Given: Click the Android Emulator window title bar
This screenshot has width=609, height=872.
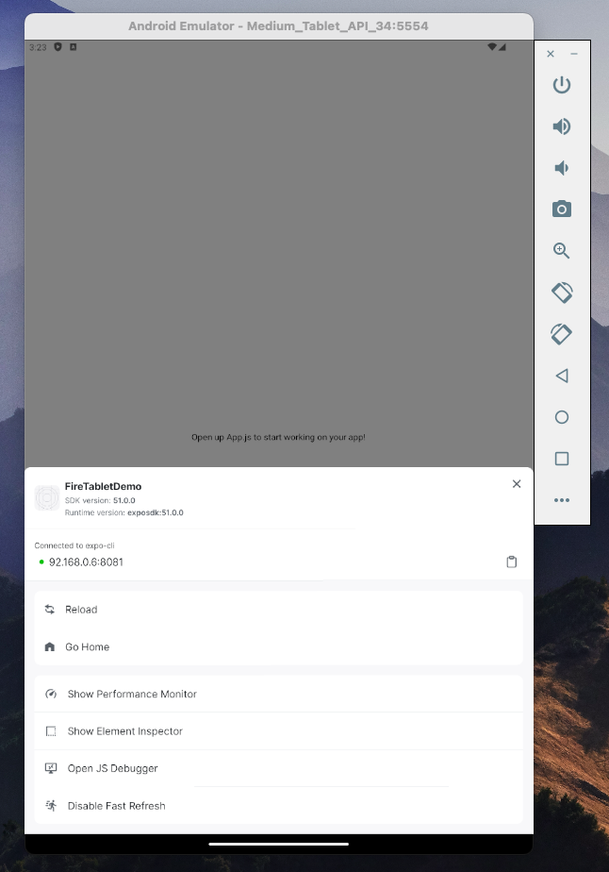Looking at the screenshot, I should point(279,26).
